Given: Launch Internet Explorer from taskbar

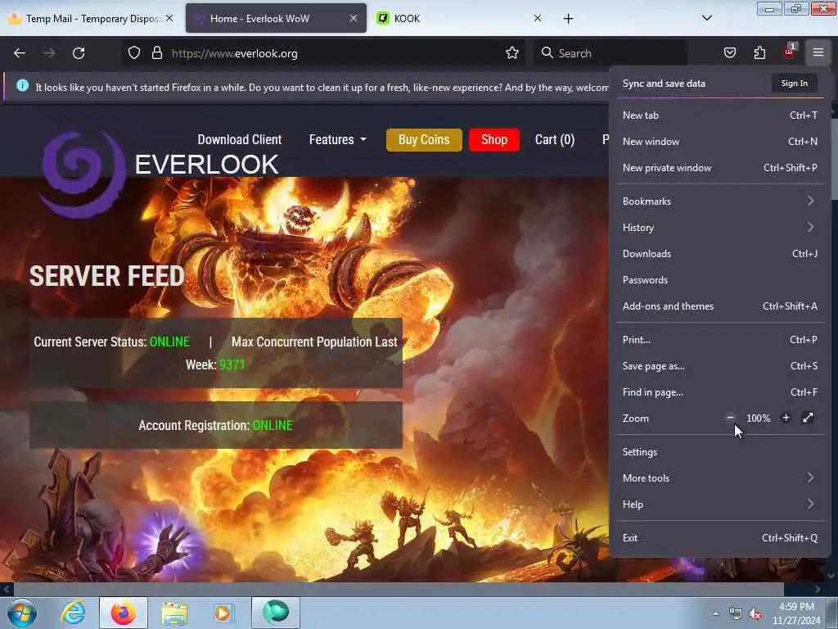Looking at the screenshot, I should click(73, 613).
